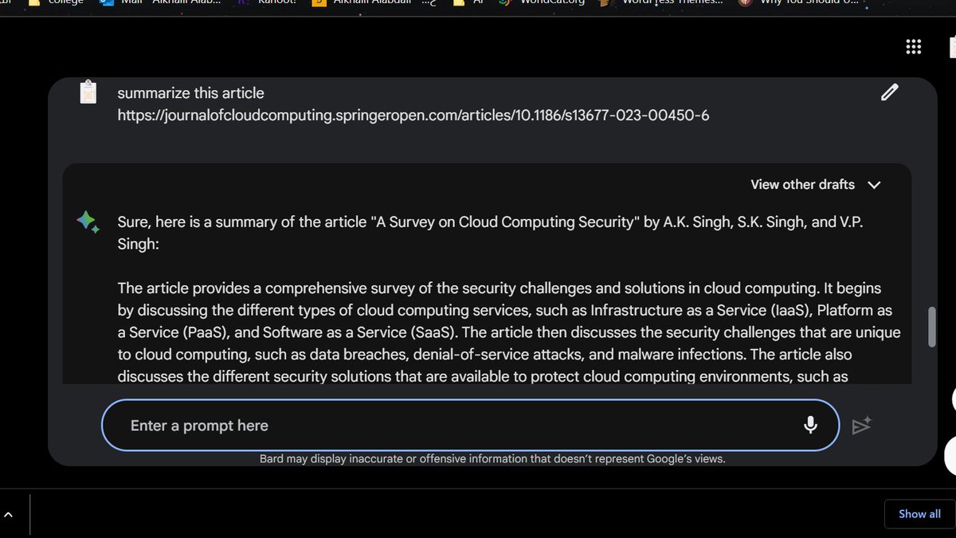This screenshot has width=956, height=538.
Task: Click the line mentioning 'denial-of-service attacks'
Action: click(484, 354)
